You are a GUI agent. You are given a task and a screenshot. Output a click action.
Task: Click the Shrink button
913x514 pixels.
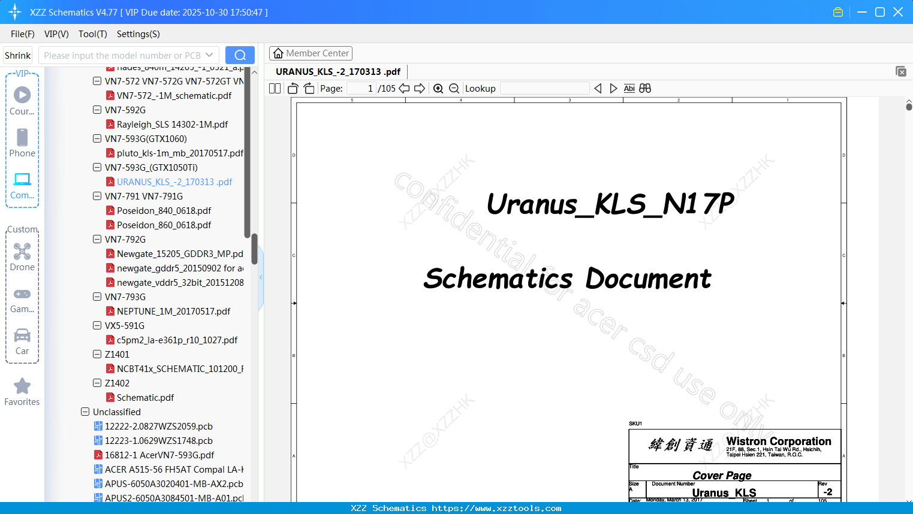pyautogui.click(x=17, y=55)
